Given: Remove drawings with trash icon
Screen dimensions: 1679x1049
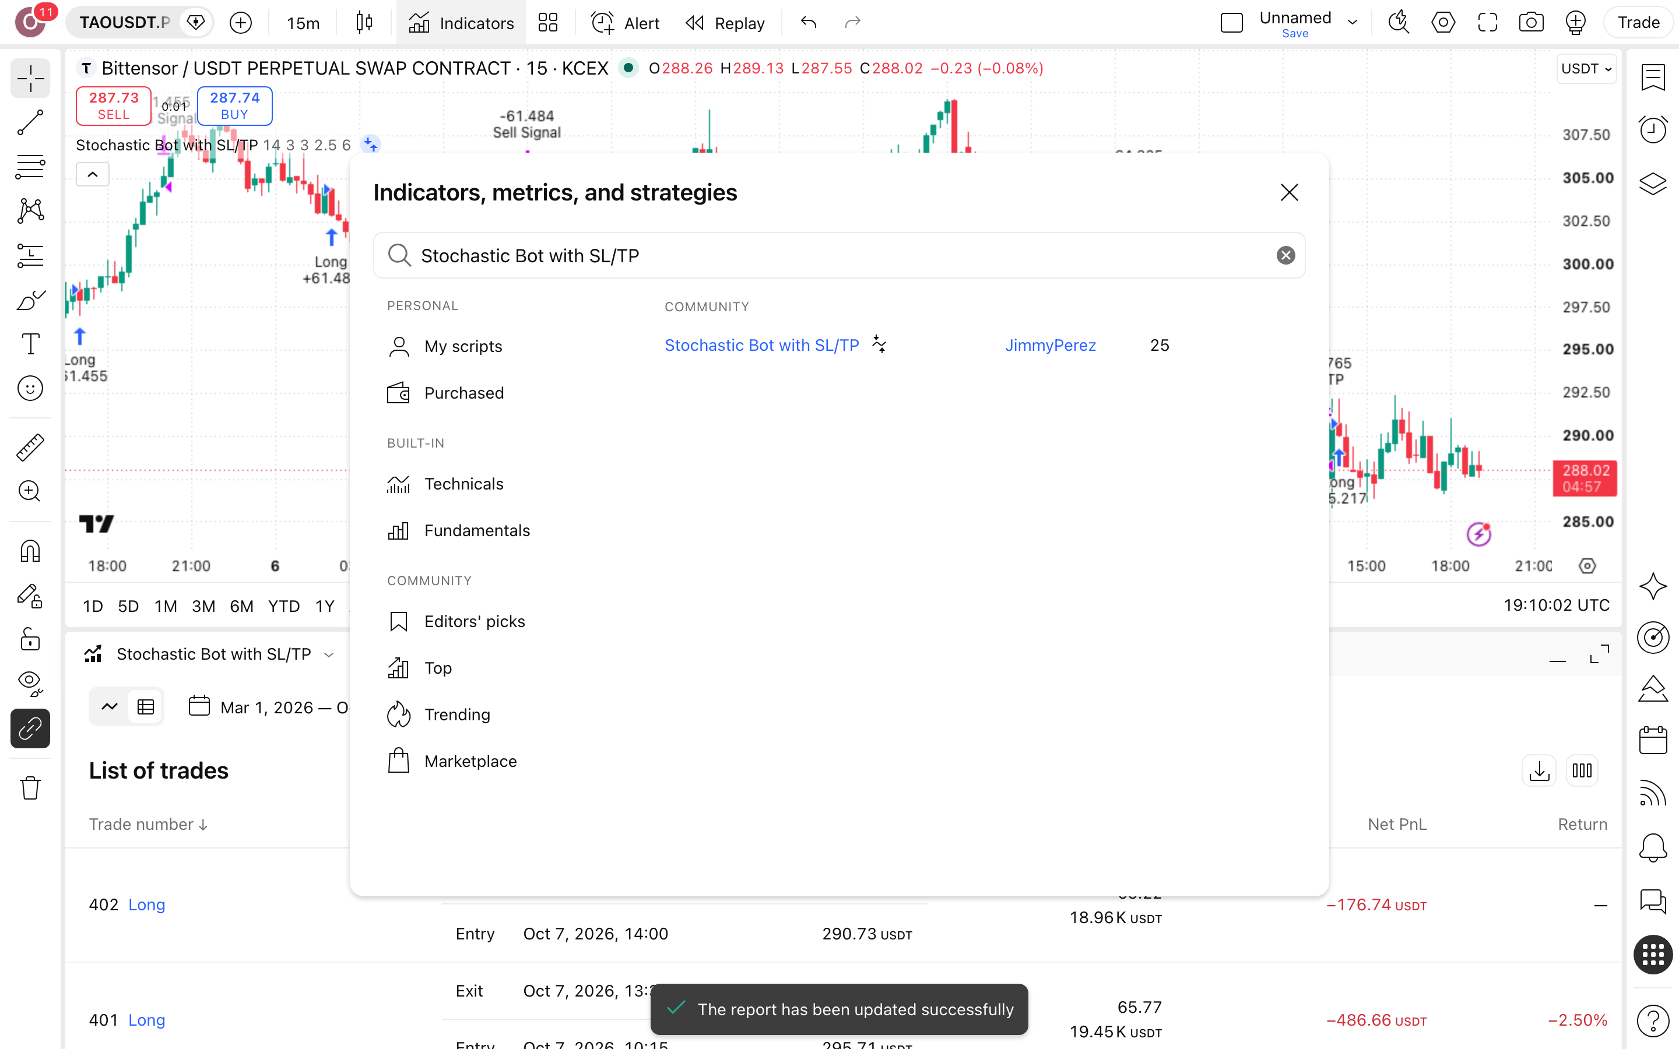Looking at the screenshot, I should (x=30, y=788).
